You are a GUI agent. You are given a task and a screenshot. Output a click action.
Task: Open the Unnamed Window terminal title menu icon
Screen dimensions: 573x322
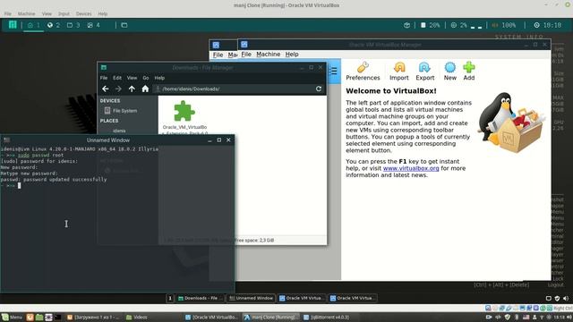click(x=6, y=140)
